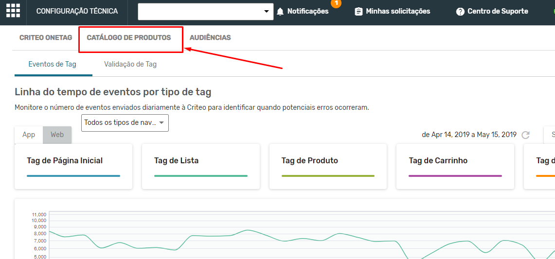This screenshot has width=555, height=259.
Task: Switch to Criteo OneTag tab
Action: [x=46, y=37]
